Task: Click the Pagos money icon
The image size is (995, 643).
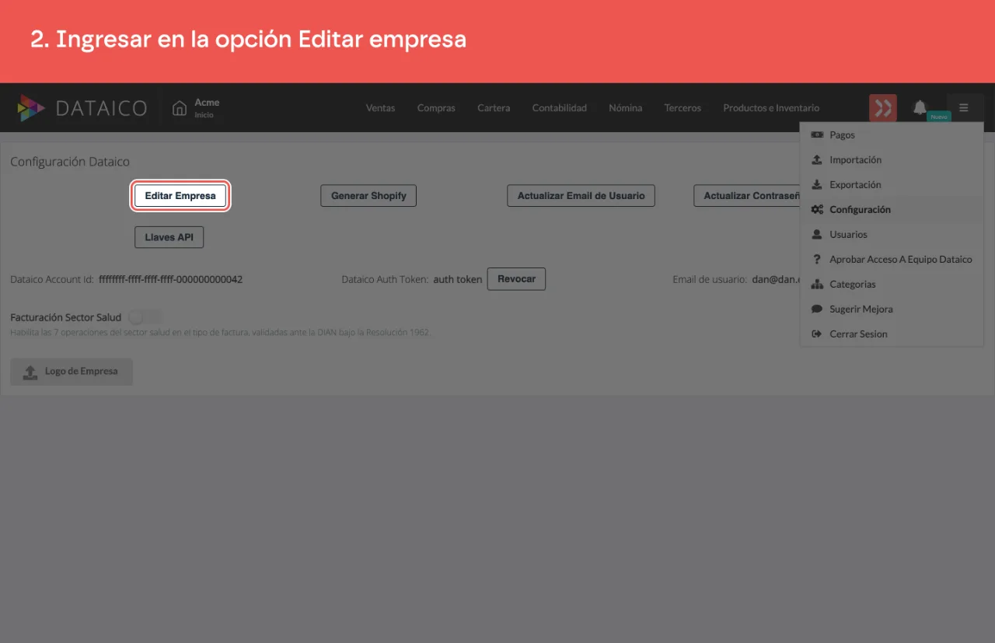Action: (x=817, y=135)
